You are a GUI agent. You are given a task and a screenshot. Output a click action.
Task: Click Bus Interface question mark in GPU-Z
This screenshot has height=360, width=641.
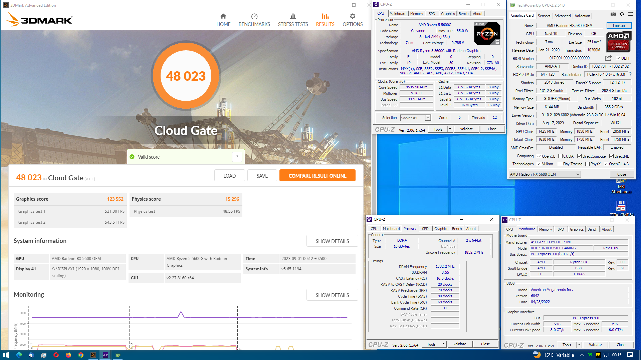coord(630,74)
